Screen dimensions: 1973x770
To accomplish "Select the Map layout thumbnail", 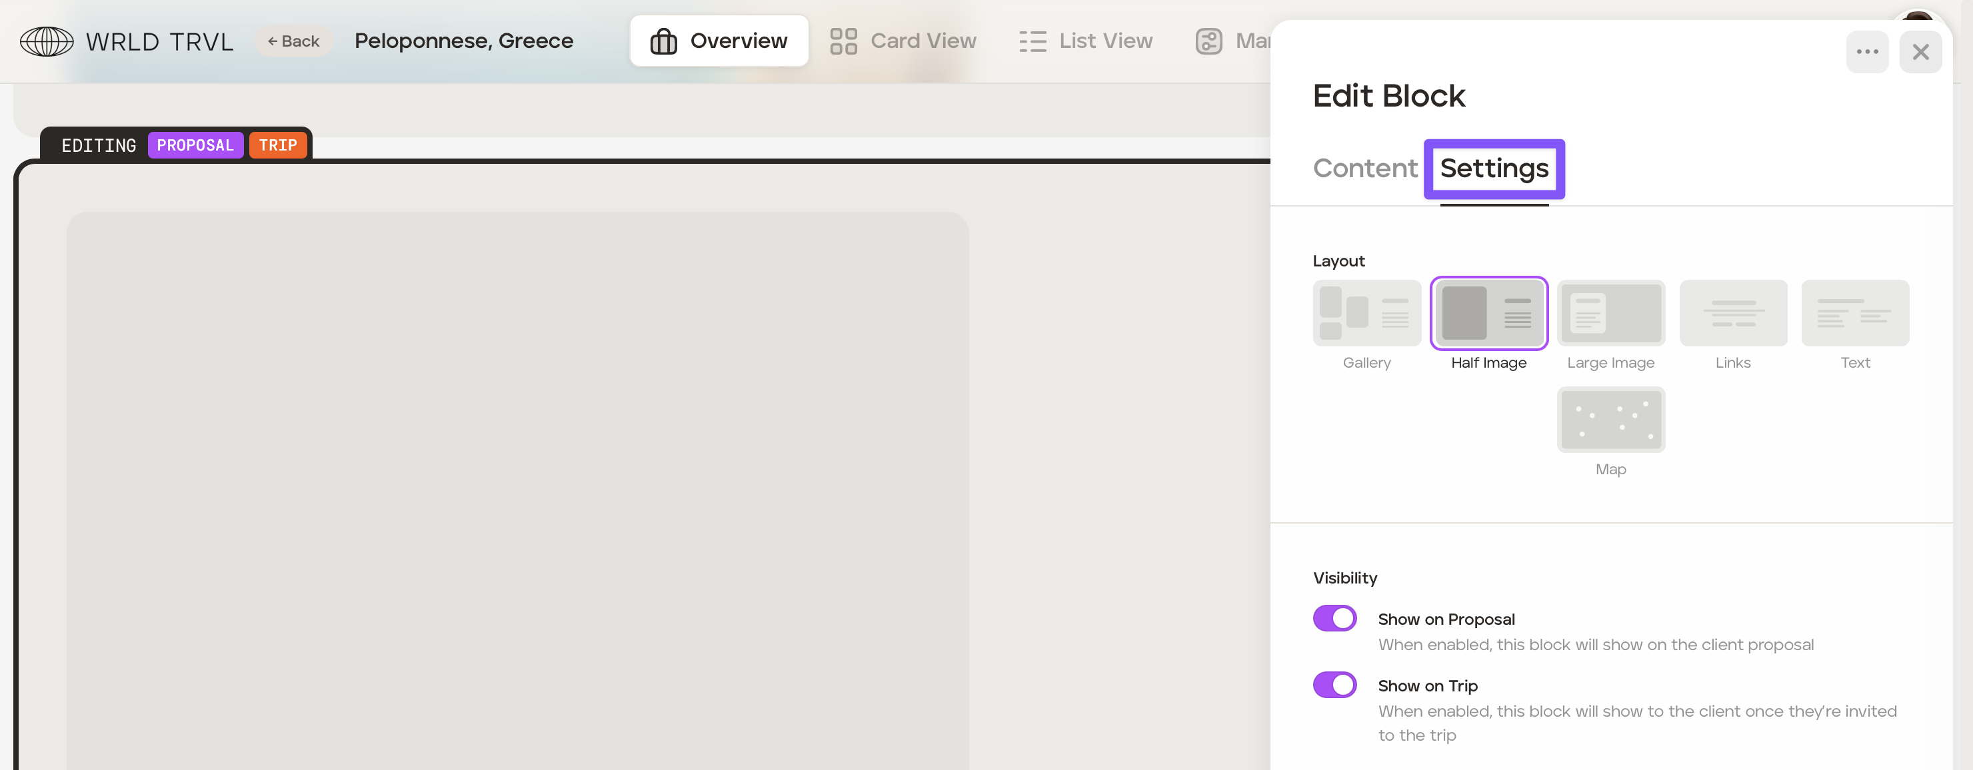I will point(1610,420).
